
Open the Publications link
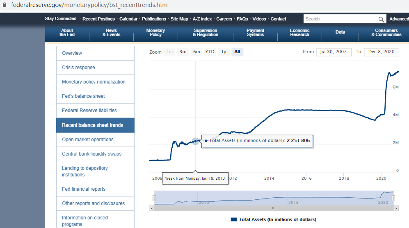coord(154,19)
